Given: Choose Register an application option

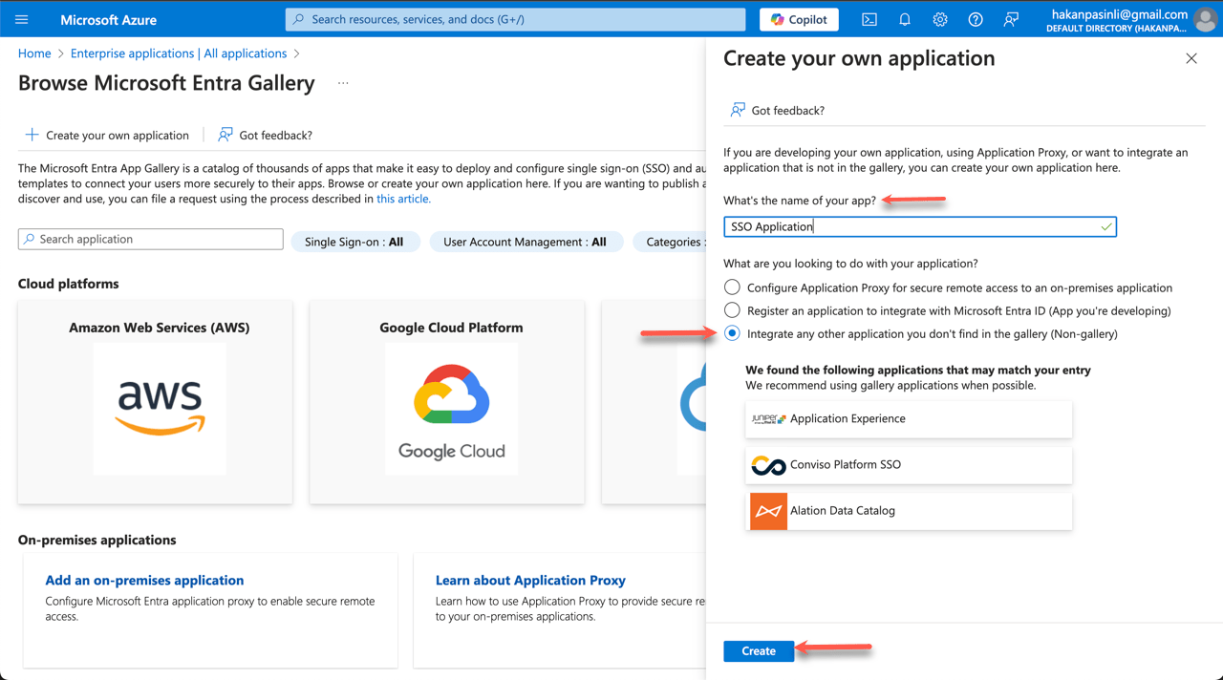Looking at the screenshot, I should [x=731, y=309].
